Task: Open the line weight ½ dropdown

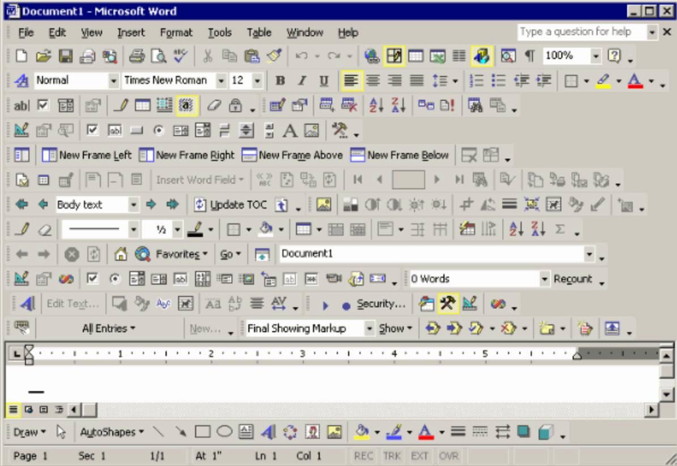Action: pos(177,230)
